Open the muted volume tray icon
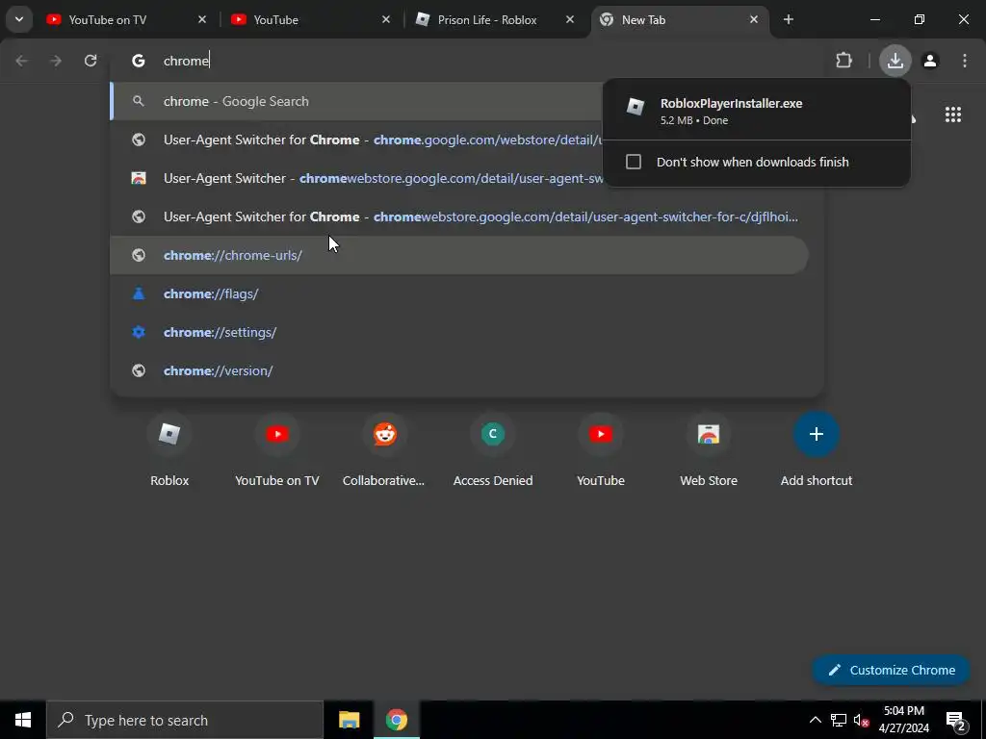This screenshot has height=739, width=986. pyautogui.click(x=862, y=720)
